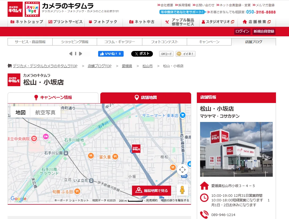Click the red clock hours icon
This screenshot has height=219, width=289.
point(204,198)
